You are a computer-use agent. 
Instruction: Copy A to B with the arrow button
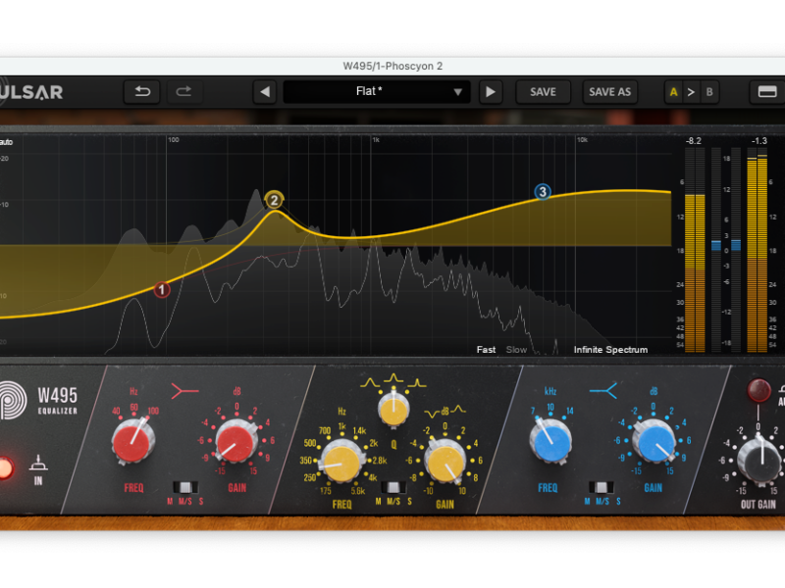pyautogui.click(x=691, y=92)
